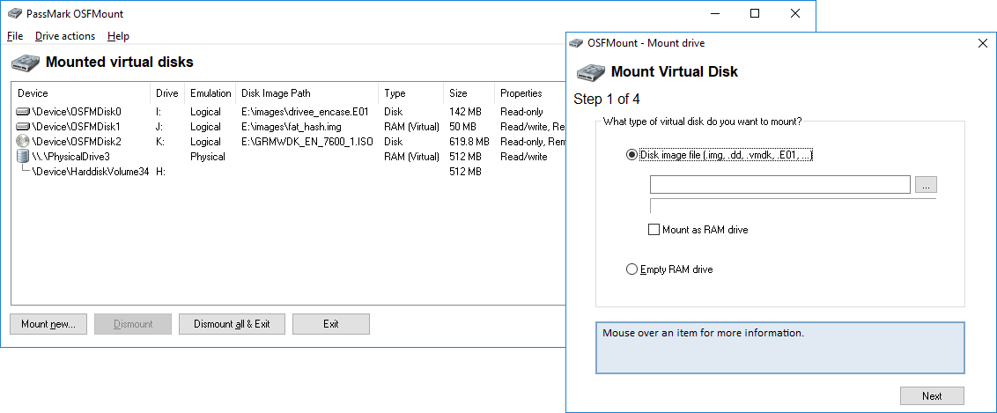This screenshot has width=997, height=413.
Task: Click the Mounted virtual disks header icon
Action: (x=26, y=63)
